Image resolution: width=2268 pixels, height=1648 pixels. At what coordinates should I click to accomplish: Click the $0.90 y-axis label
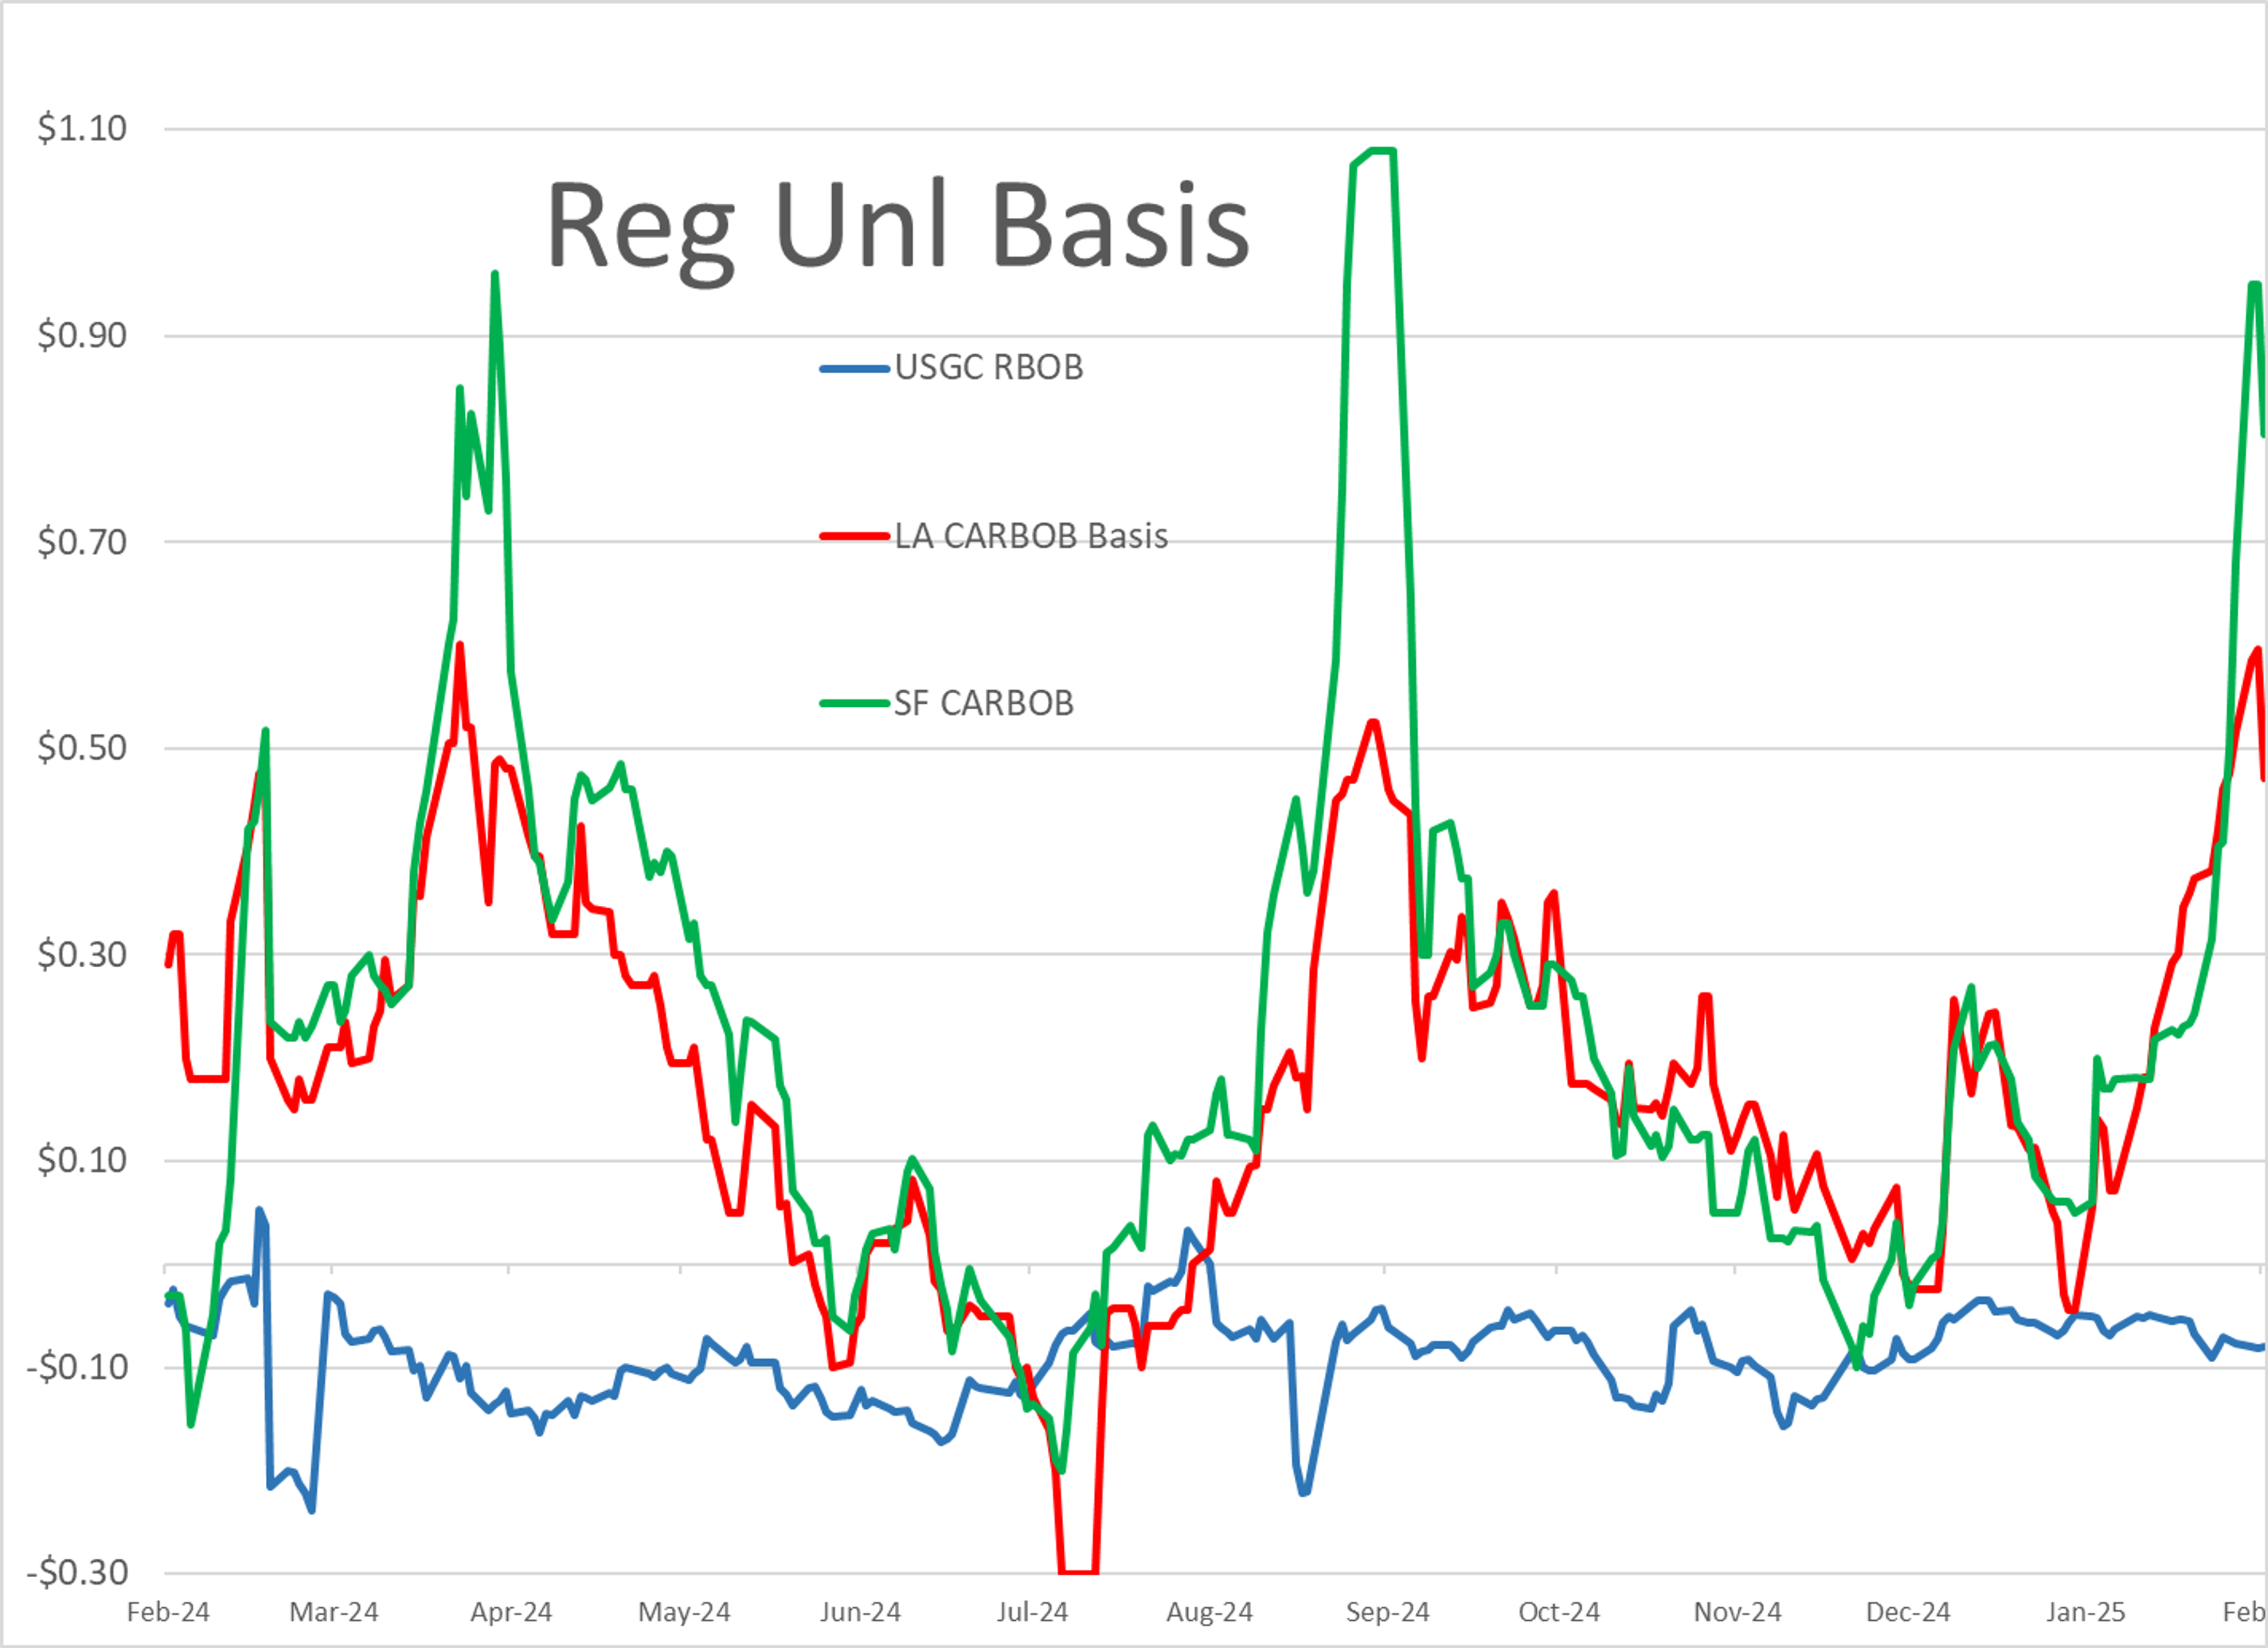pos(82,335)
